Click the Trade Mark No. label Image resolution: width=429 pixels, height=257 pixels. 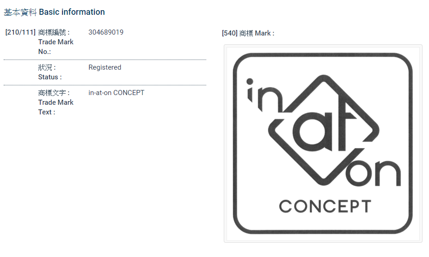(x=56, y=47)
